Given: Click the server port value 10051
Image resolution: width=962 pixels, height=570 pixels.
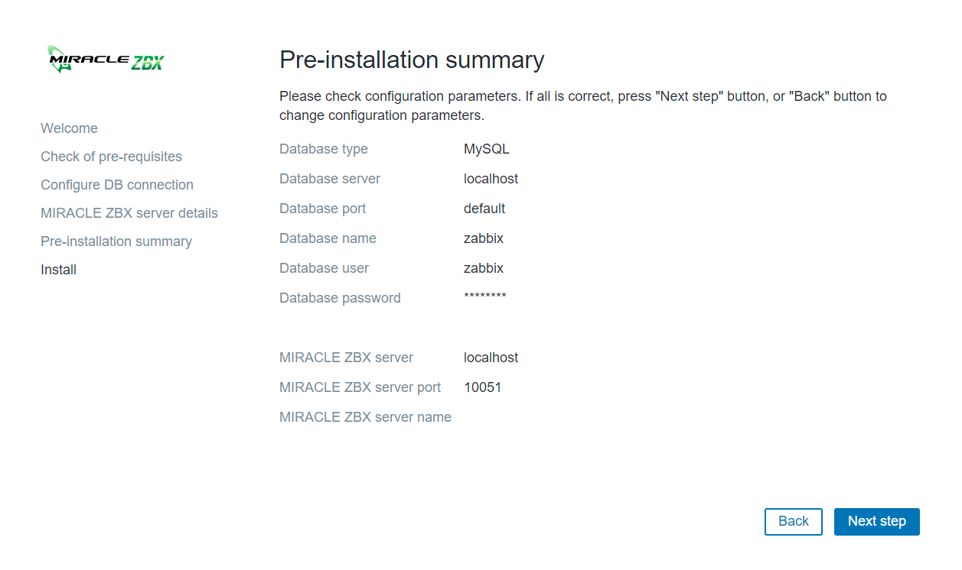Looking at the screenshot, I should (x=482, y=387).
